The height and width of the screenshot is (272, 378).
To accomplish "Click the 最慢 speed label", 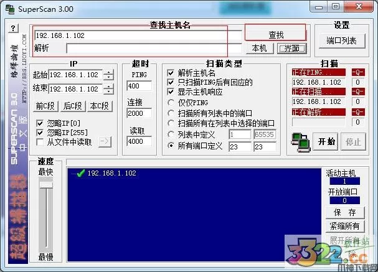I will tap(45, 257).
